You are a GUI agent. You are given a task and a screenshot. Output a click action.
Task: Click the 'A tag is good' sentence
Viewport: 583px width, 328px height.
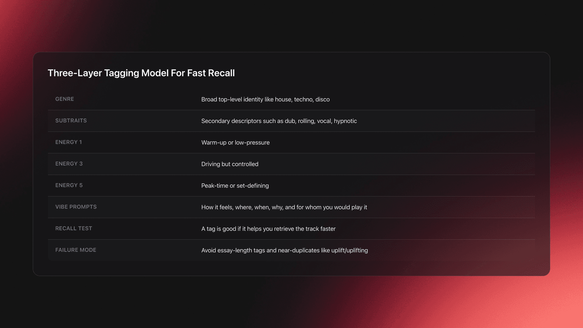(x=268, y=229)
